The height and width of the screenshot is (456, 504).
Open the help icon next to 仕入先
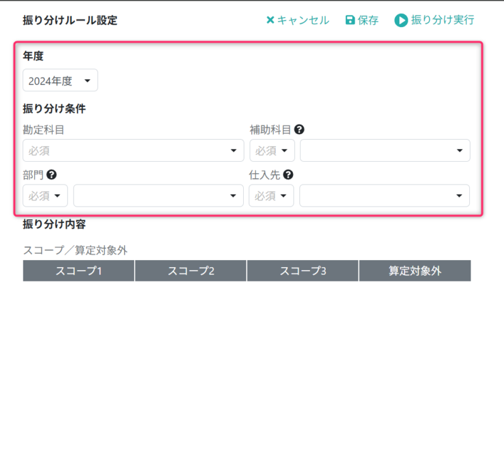pos(289,174)
